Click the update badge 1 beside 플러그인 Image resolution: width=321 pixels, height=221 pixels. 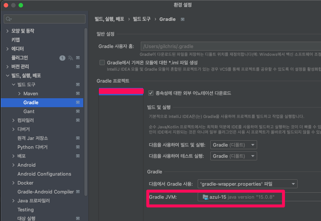(x=62, y=58)
